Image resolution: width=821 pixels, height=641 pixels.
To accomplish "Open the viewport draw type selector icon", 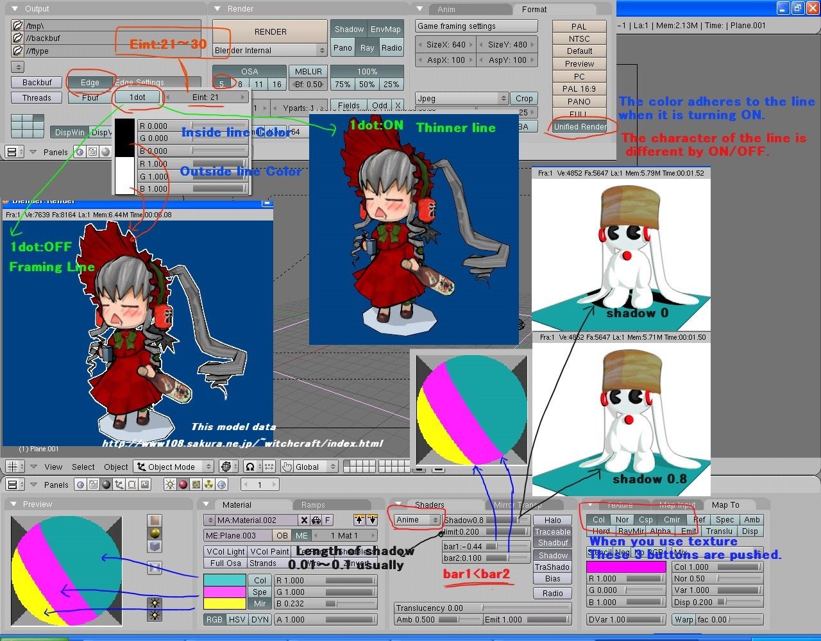I will point(228,467).
